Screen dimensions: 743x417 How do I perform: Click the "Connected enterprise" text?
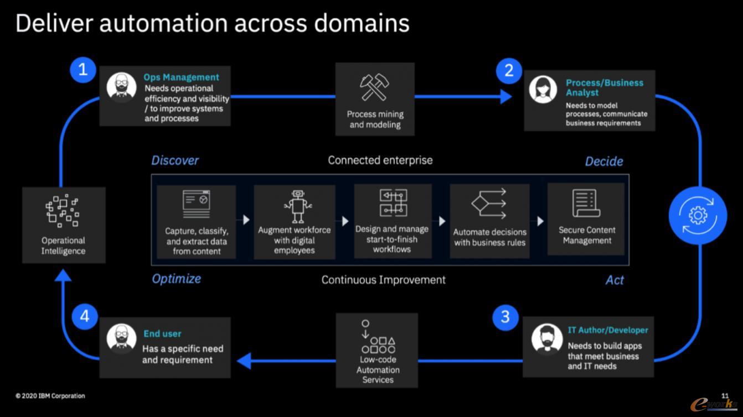[380, 160]
